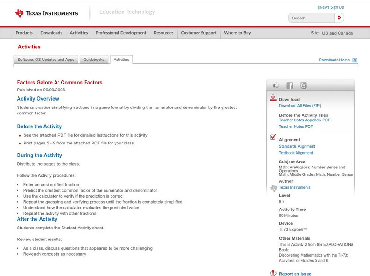Screen dimensions: 370x276
Task: Click the Report an Issue warning icon
Action: click(x=273, y=273)
